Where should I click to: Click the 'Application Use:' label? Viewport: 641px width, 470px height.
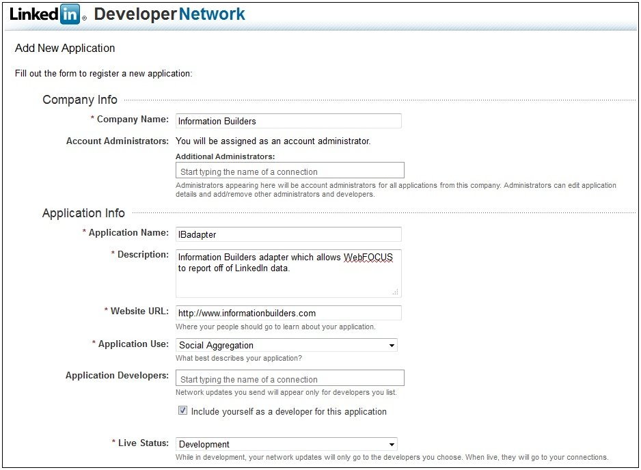coord(133,344)
